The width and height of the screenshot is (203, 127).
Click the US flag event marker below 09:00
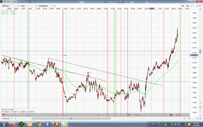[98, 115]
